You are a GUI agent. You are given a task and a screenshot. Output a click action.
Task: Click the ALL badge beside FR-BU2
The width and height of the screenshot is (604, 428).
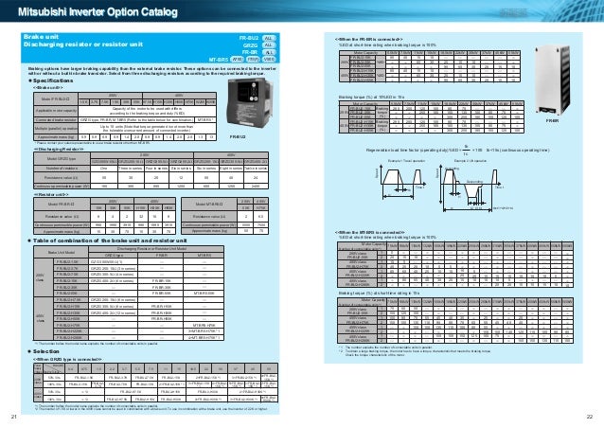coord(269,38)
